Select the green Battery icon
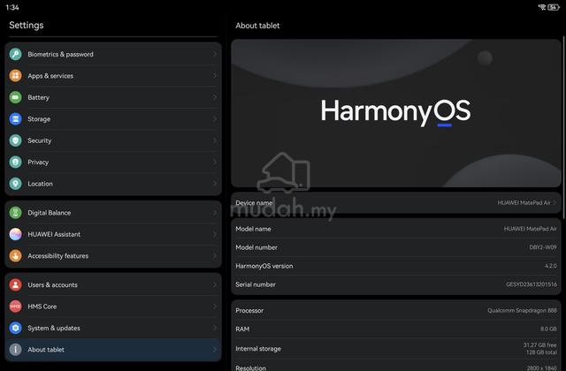Screen dimensions: 566x371 point(16,97)
